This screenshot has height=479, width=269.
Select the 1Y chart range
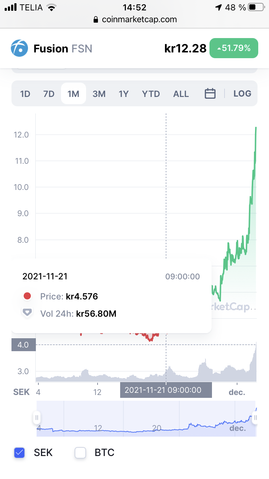pos(124,94)
